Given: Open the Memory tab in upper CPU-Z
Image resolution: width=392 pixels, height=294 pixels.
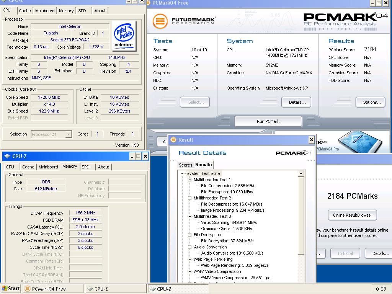Looking at the screenshot, I should click(x=66, y=11).
